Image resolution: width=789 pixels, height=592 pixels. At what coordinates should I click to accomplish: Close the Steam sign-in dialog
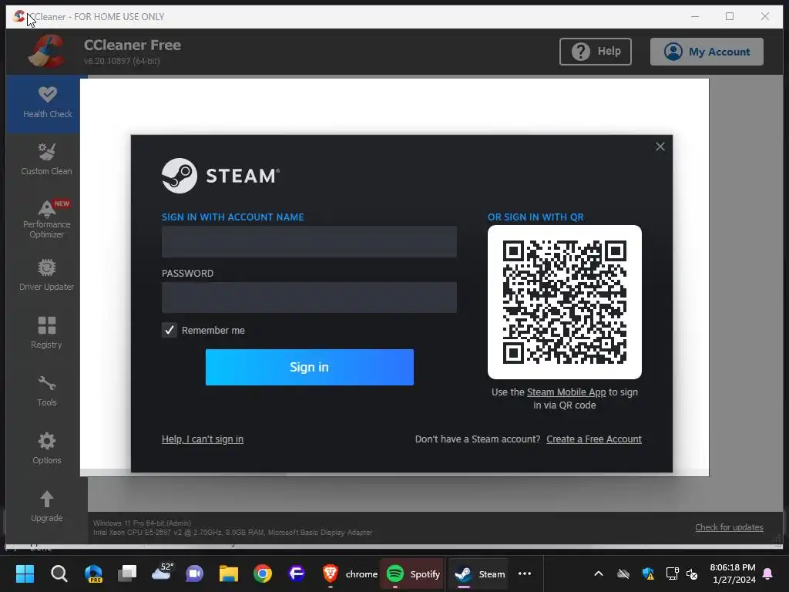point(660,146)
